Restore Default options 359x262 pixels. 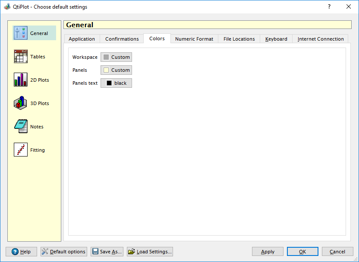[64, 252]
